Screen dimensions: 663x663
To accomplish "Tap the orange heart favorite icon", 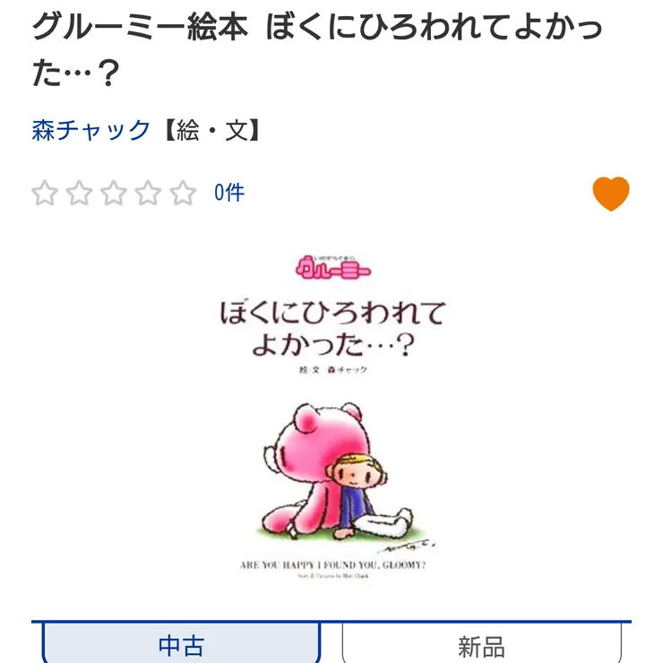I will tap(610, 194).
